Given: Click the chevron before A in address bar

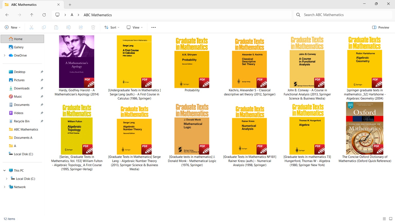Looking at the screenshot, I should click(65, 15).
